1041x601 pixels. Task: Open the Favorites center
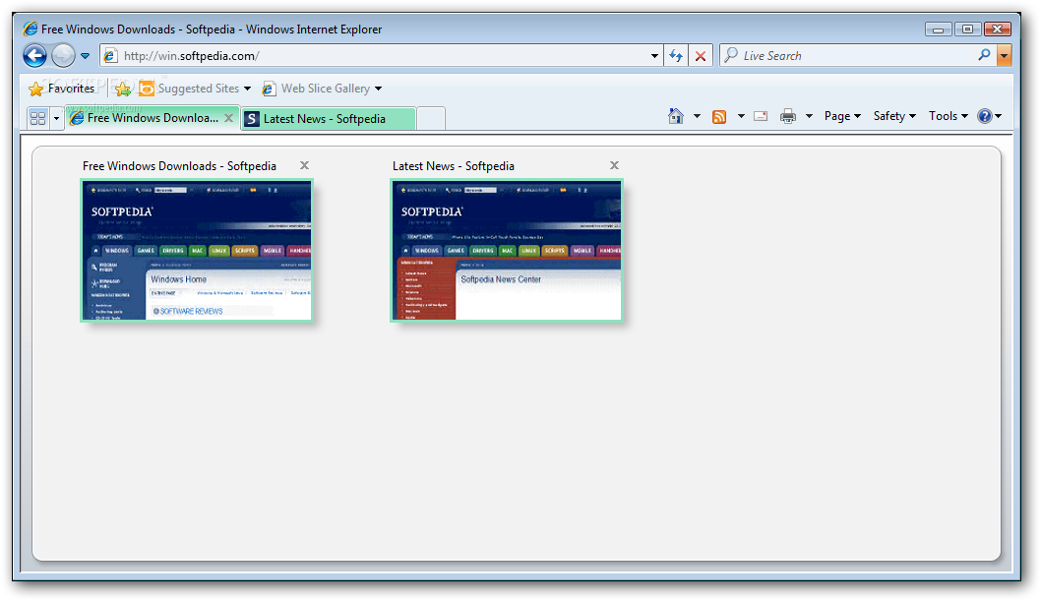coord(62,89)
